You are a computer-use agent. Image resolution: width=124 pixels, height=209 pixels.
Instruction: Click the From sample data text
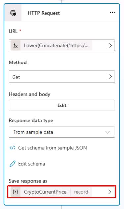coord(33,132)
